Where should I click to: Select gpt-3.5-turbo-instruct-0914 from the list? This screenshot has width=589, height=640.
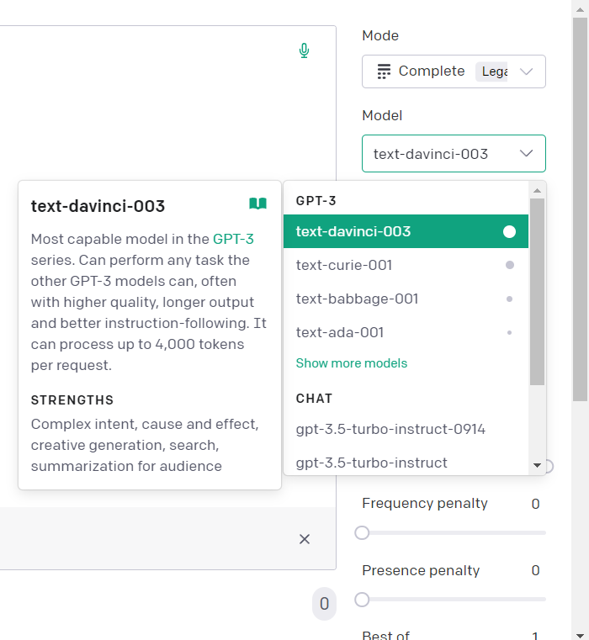390,429
